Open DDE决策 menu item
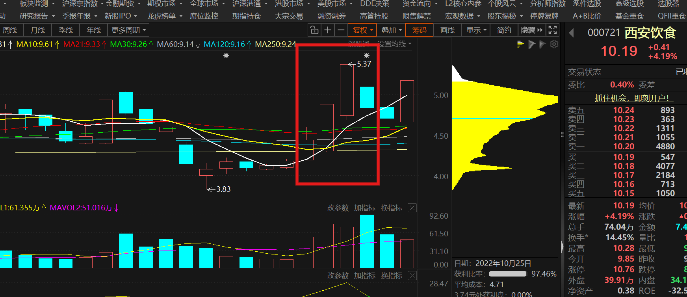The height and width of the screenshot is (297, 687). point(374,4)
